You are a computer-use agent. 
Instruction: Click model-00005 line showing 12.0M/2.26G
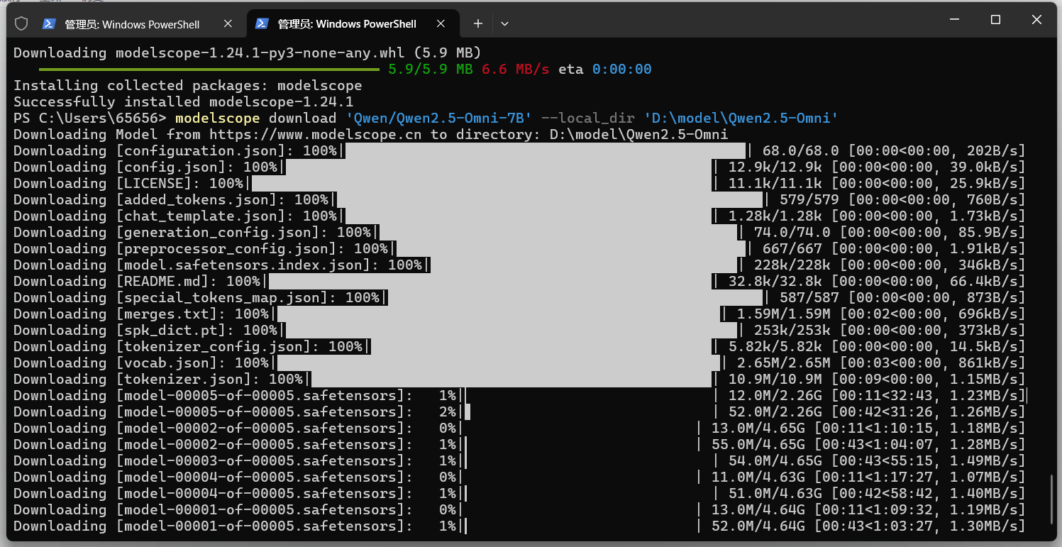pos(519,395)
